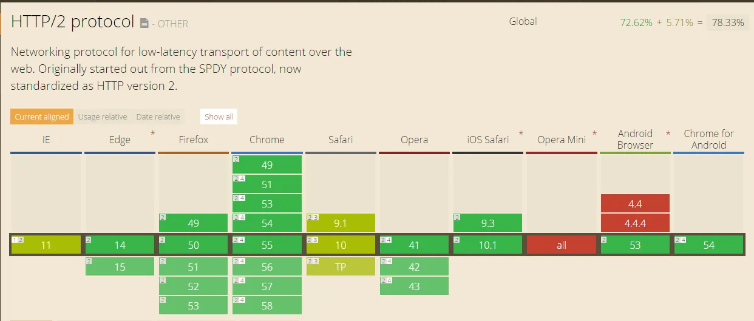The image size is (754, 321).
Task: Switch to Date relative view
Action: click(158, 117)
